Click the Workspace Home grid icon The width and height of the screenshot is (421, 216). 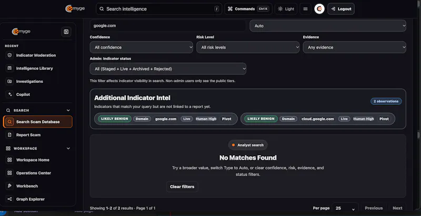tap(9, 160)
